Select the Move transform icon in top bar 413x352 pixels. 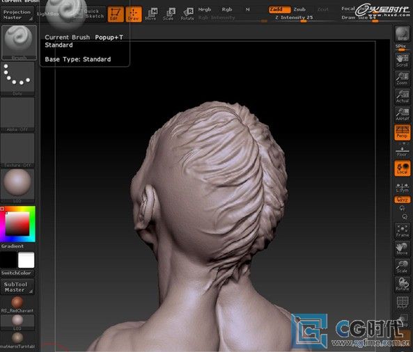pos(151,14)
